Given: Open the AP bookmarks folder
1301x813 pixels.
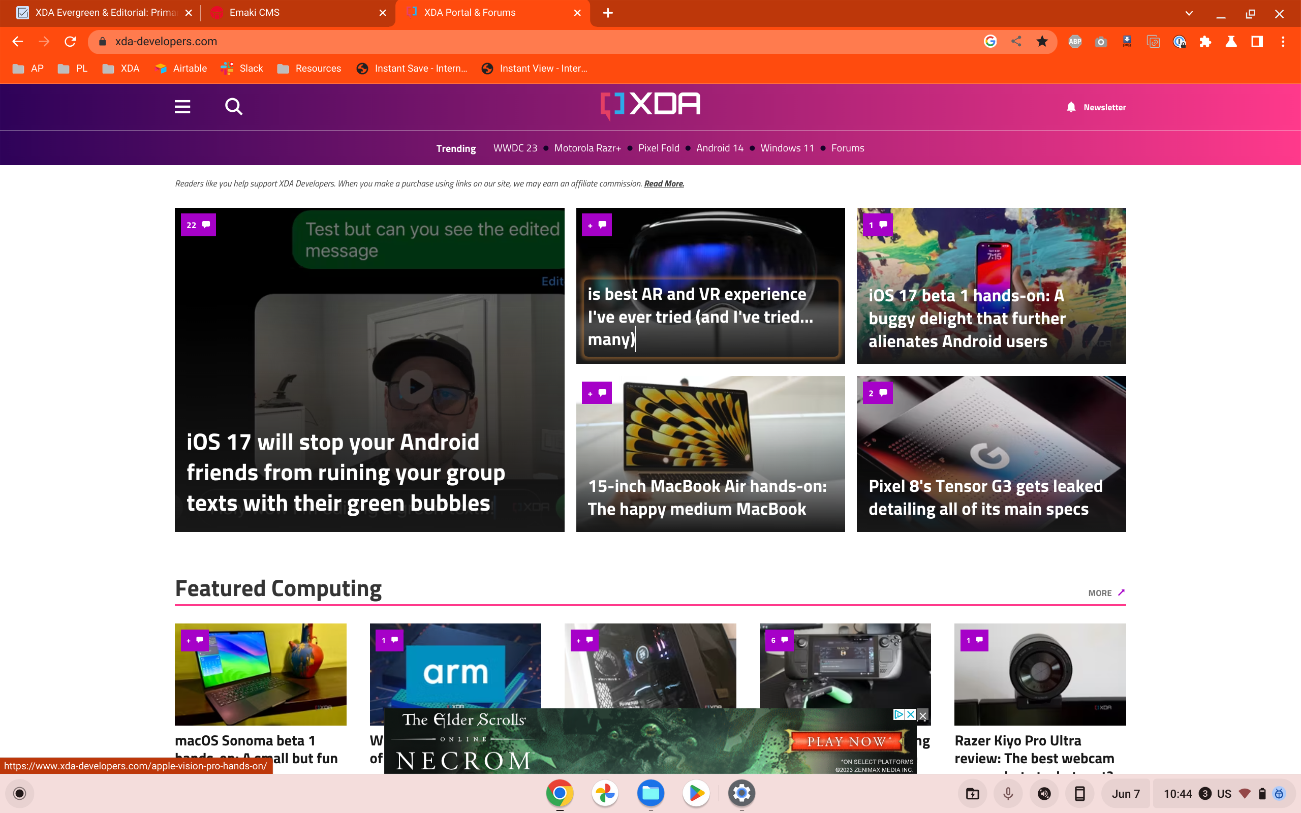Looking at the screenshot, I should [x=28, y=68].
